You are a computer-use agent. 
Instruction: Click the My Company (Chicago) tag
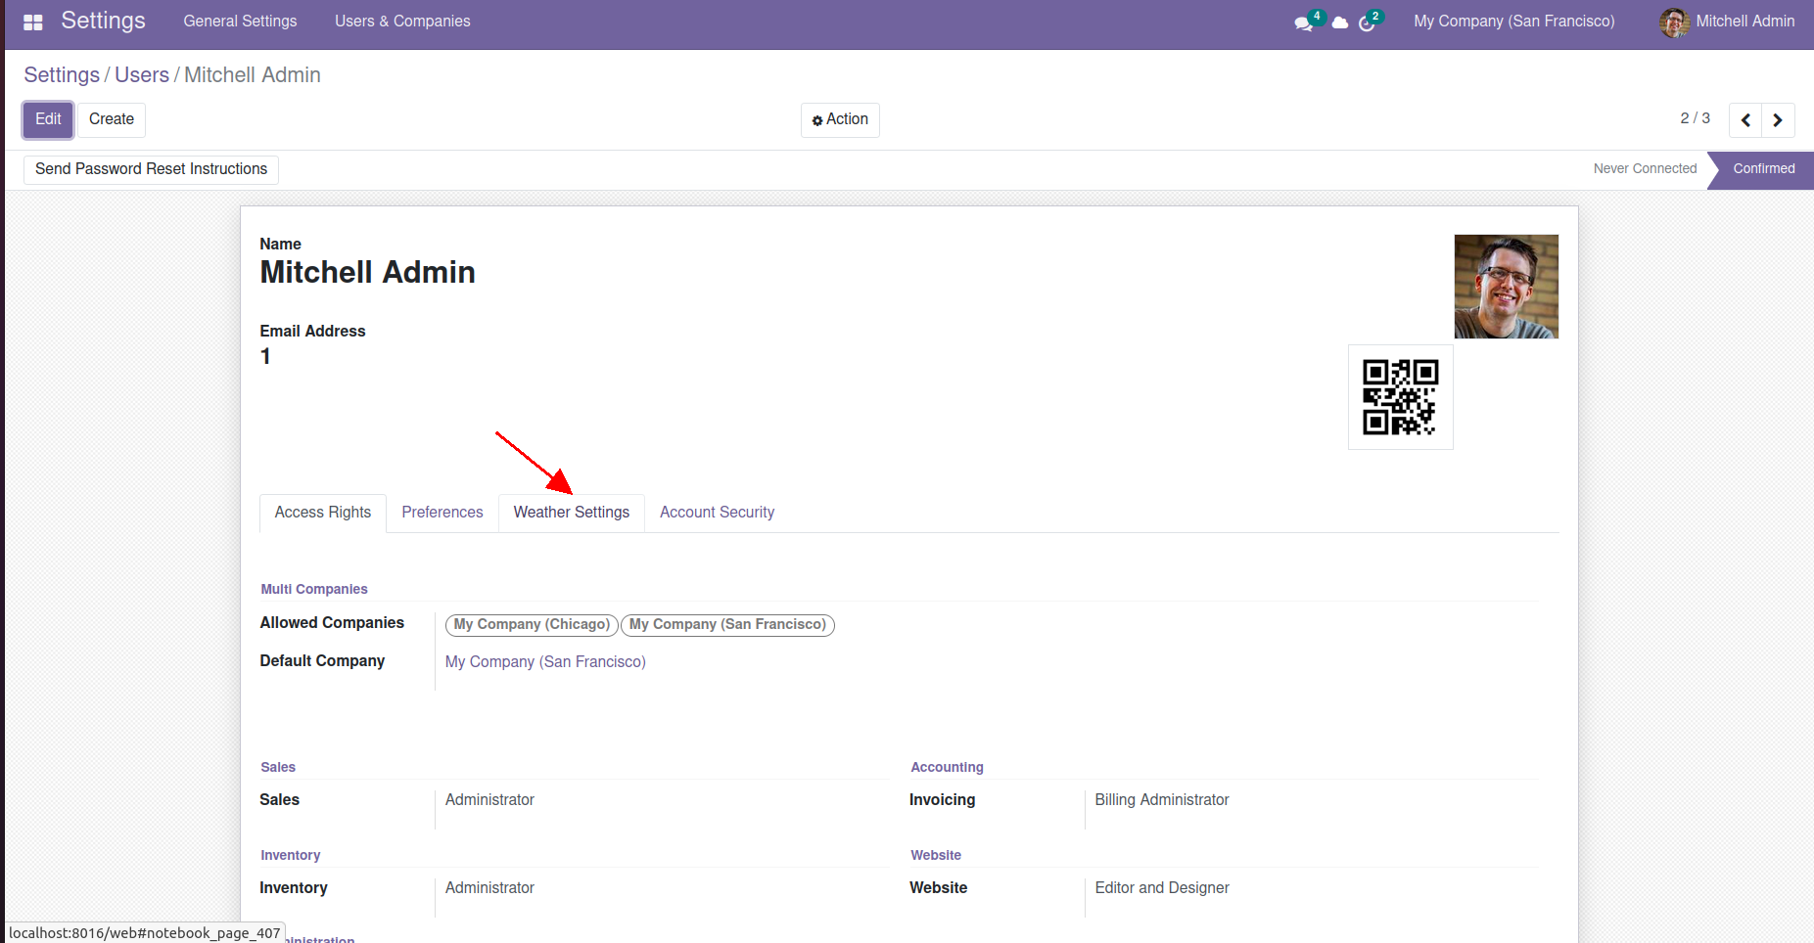[532, 625]
